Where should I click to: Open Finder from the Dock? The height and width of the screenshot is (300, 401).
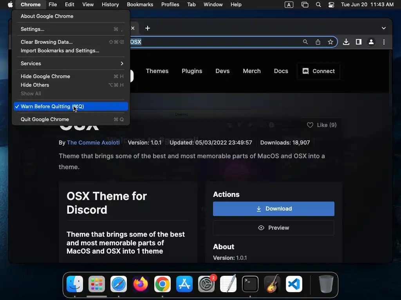pos(75,284)
